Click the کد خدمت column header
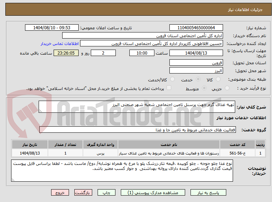Viewport: 272px width, 202px height. pyautogui.click(x=237, y=145)
